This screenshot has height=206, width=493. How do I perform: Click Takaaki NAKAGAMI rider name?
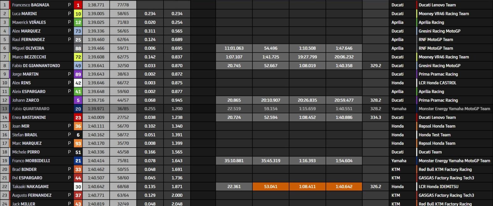(x=30, y=187)
